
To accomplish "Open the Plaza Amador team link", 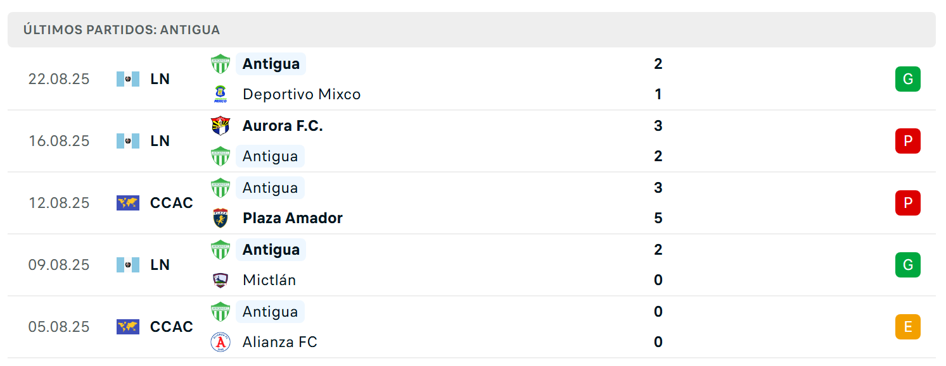I will click(293, 218).
